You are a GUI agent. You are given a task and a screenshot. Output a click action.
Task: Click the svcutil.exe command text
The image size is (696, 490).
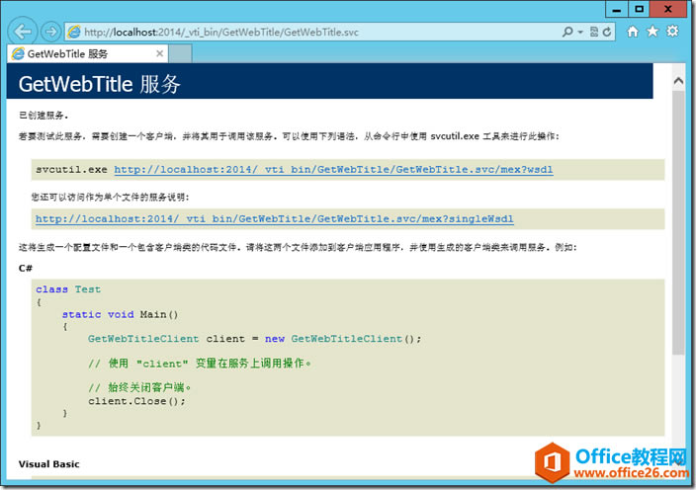[71, 169]
